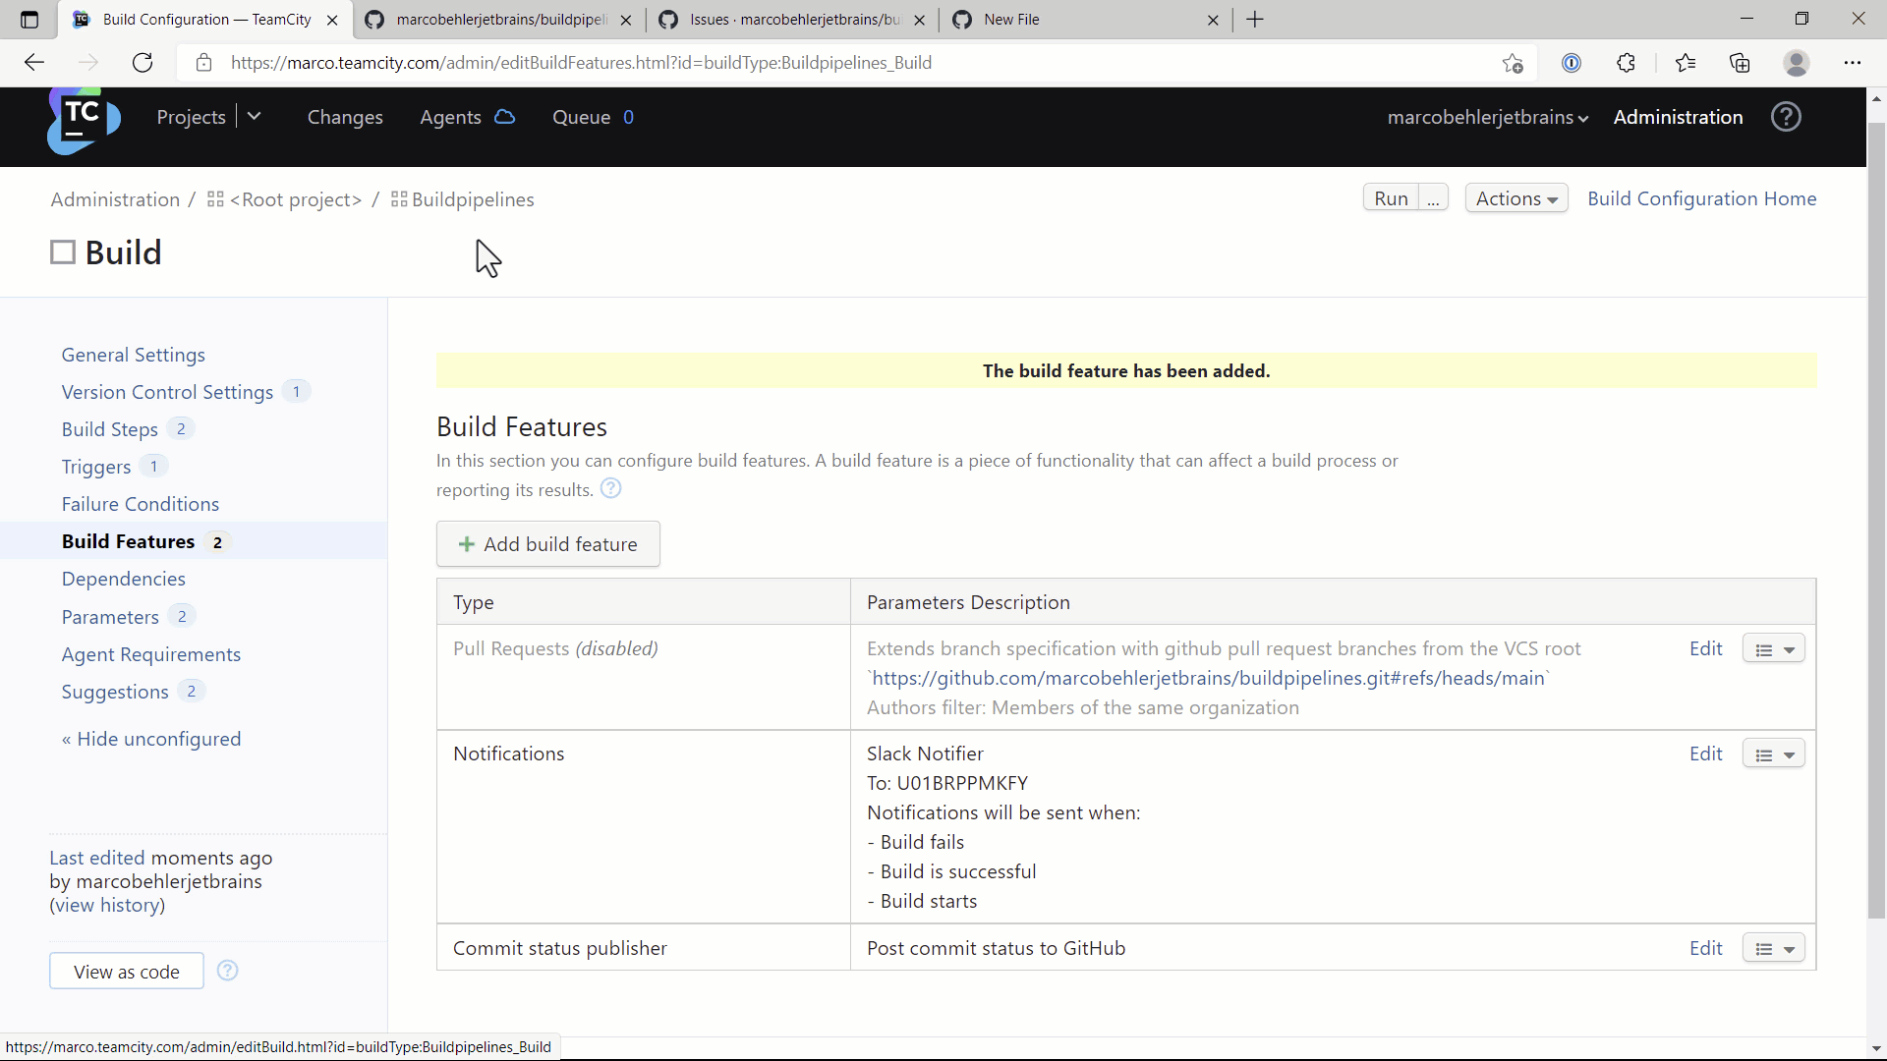
Task: Refresh the page in the browser
Action: [x=143, y=62]
